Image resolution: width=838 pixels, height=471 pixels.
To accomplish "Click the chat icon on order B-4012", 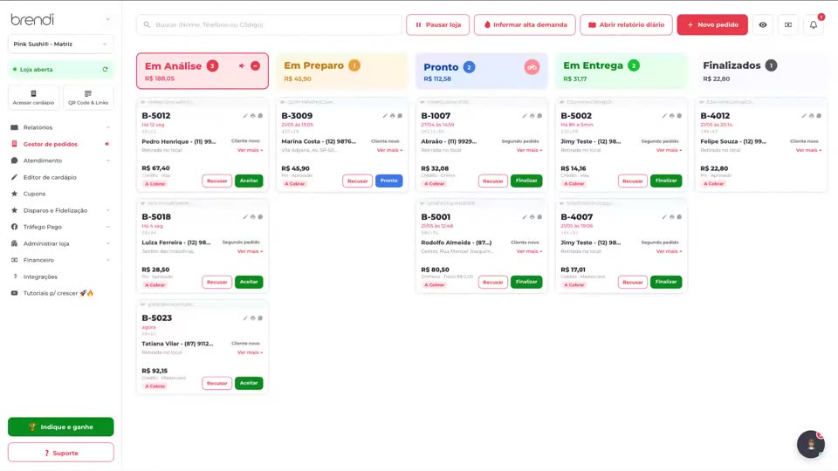I will [x=819, y=116].
